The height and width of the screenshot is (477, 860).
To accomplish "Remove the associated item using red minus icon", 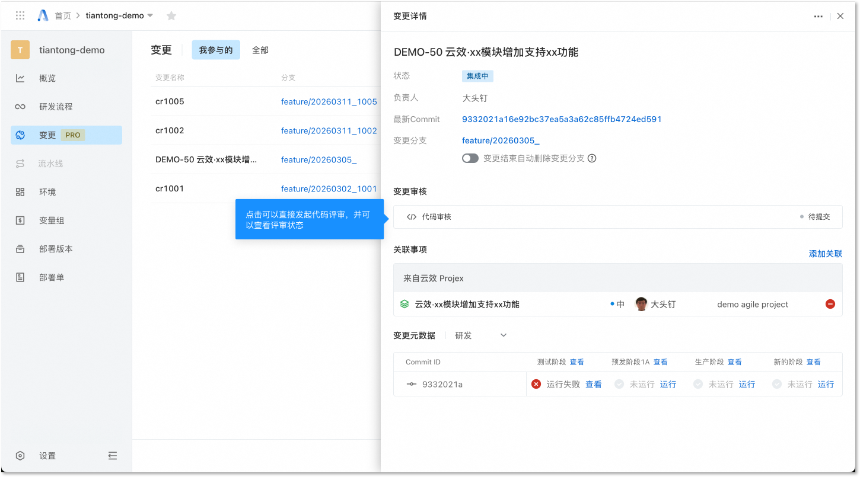I will pyautogui.click(x=830, y=304).
